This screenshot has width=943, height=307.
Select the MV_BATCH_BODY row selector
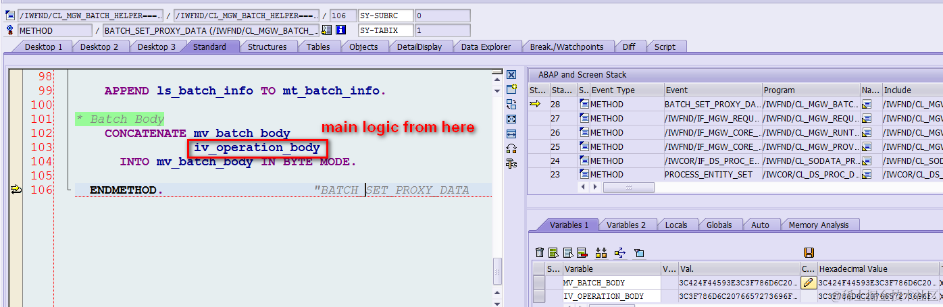click(x=538, y=283)
